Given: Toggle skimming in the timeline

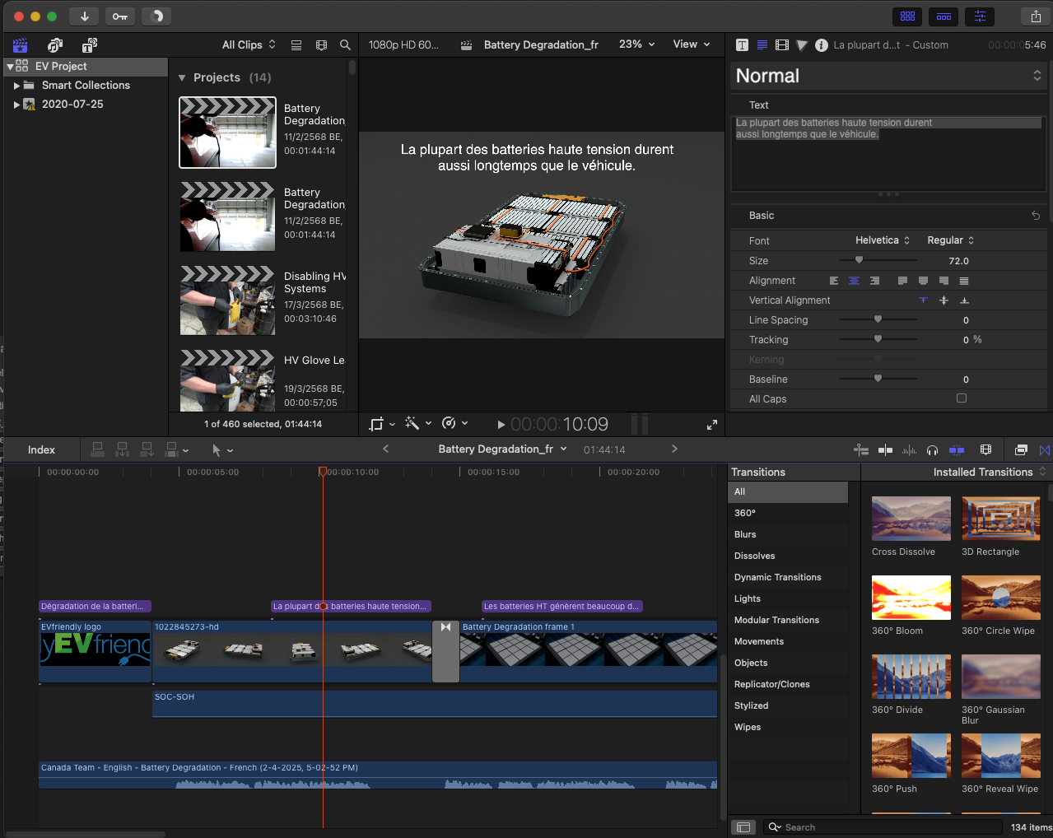Looking at the screenshot, I should (x=885, y=450).
